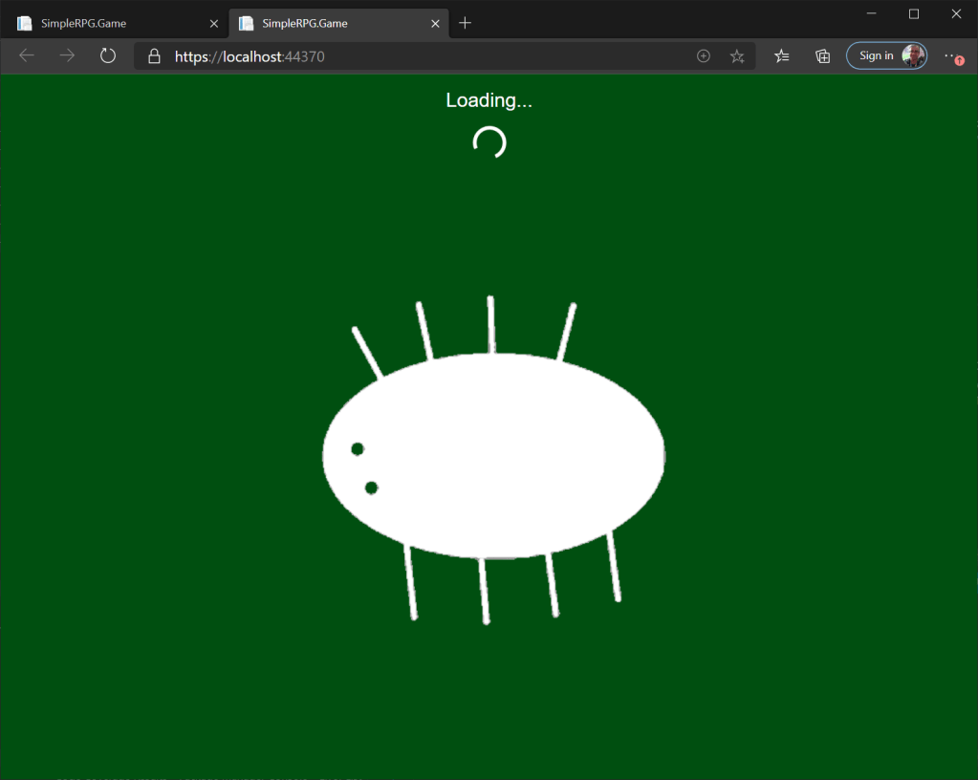The height and width of the screenshot is (780, 978).
Task: Maximize the browser window
Action: (913, 13)
